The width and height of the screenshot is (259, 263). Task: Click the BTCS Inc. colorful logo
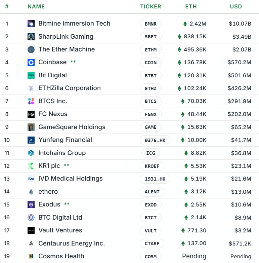tap(31, 101)
